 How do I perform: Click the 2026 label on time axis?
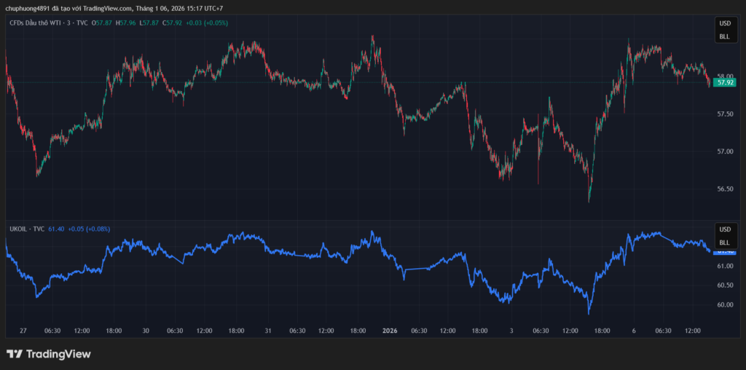pyautogui.click(x=391, y=331)
